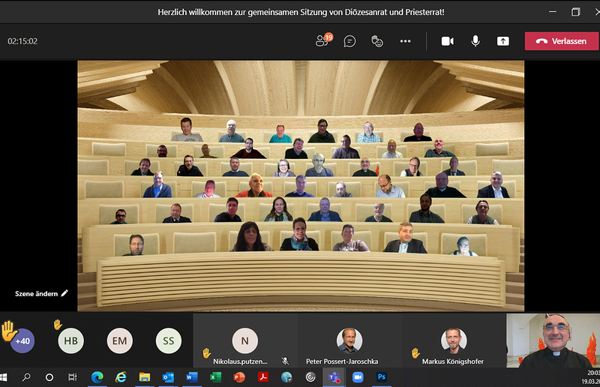The width and height of the screenshot is (600, 387).
Task: Click the pencil icon next to Szene ändern
Action: click(64, 293)
